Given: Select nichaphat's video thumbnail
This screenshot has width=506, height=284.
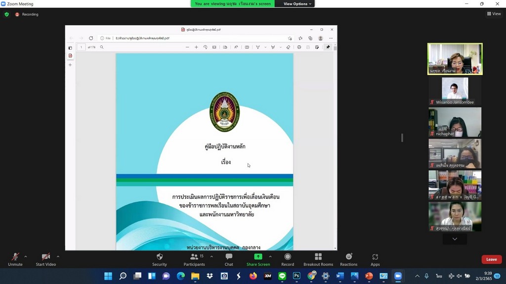Looking at the screenshot, I should coord(455,122).
